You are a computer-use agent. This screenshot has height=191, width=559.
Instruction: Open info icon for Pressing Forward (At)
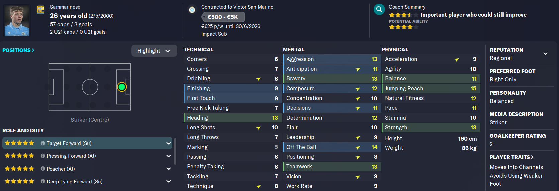point(43,156)
